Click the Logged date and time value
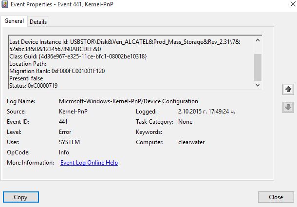This screenshot has width=297, height=207. pos(206,112)
